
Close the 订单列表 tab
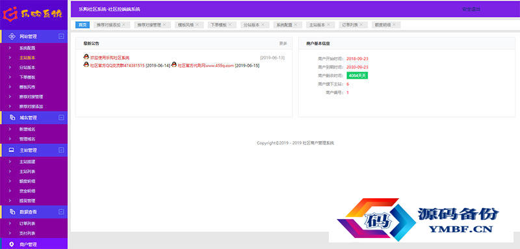[361, 25]
